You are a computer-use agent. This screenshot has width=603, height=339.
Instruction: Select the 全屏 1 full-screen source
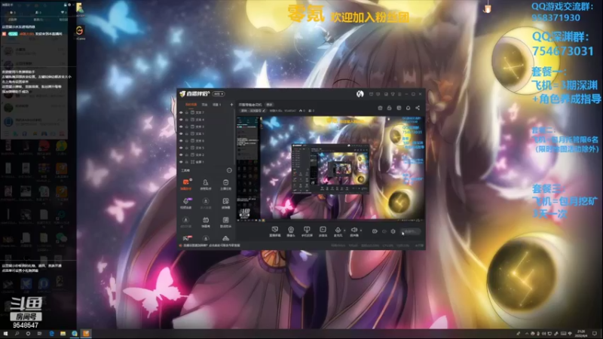(x=206, y=162)
